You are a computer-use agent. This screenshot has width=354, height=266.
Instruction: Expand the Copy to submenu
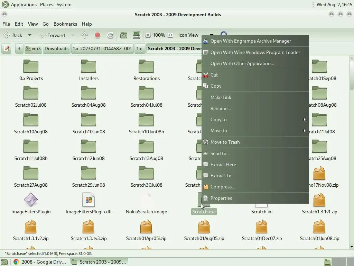point(255,119)
